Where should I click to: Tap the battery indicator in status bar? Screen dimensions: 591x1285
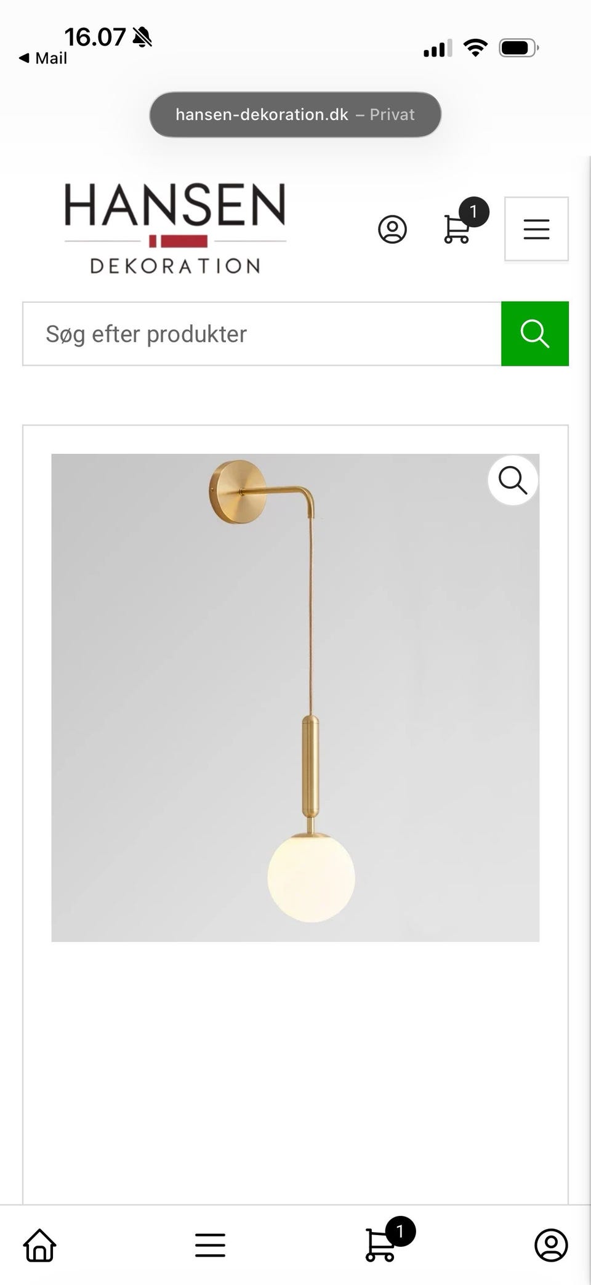pos(519,47)
